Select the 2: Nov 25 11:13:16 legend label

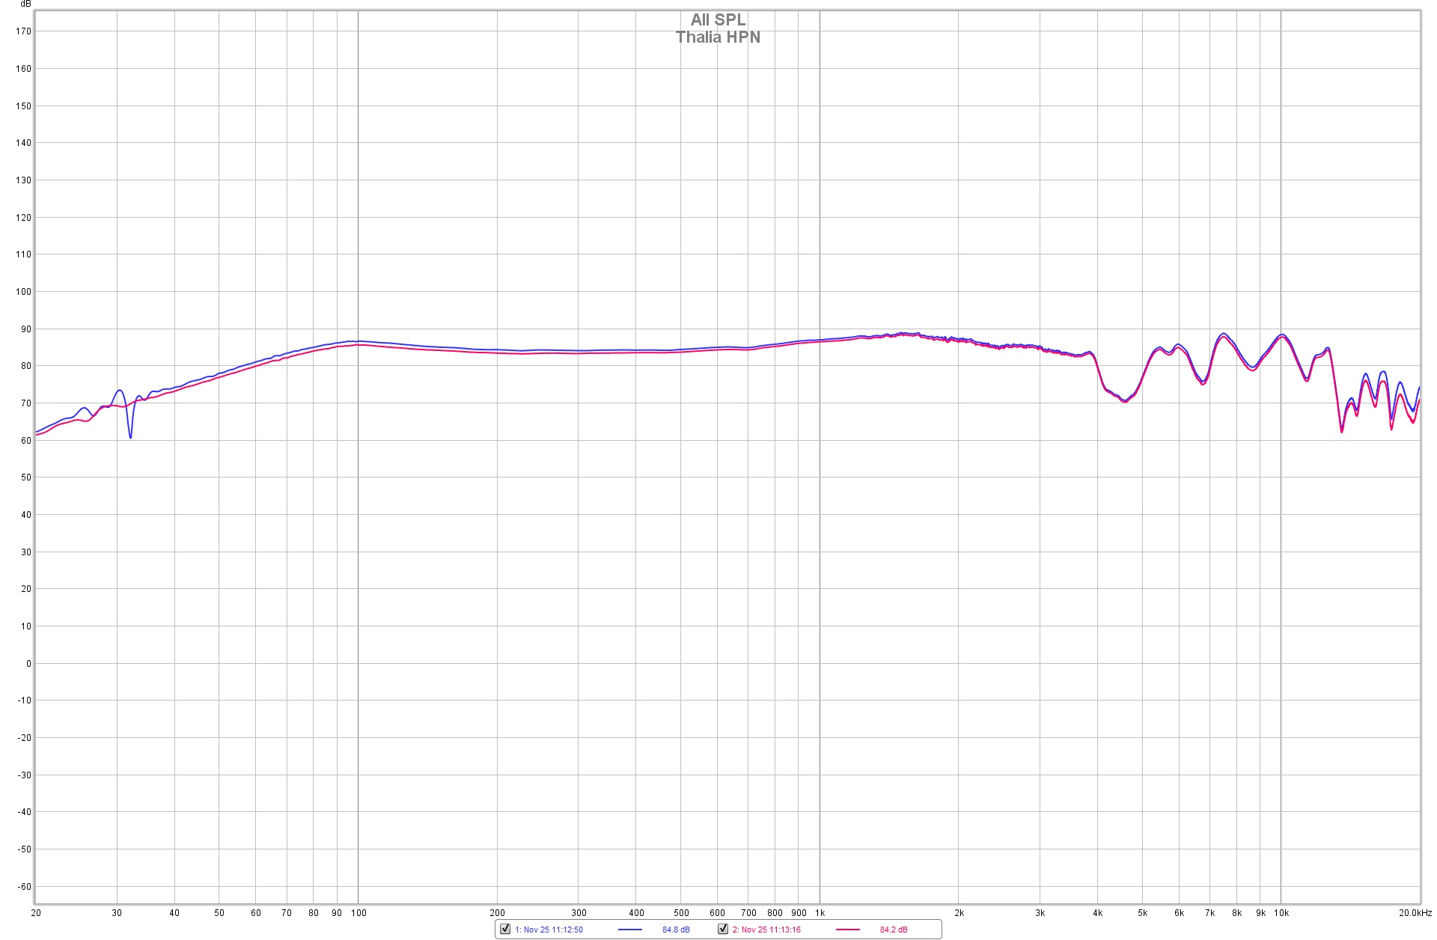(766, 930)
